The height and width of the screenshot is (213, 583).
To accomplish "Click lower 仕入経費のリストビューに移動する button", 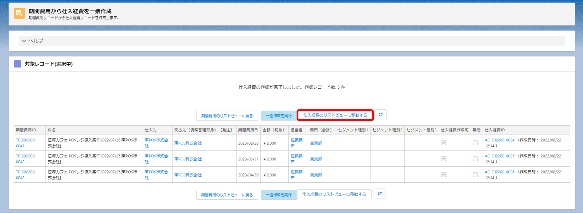I will tap(334, 194).
